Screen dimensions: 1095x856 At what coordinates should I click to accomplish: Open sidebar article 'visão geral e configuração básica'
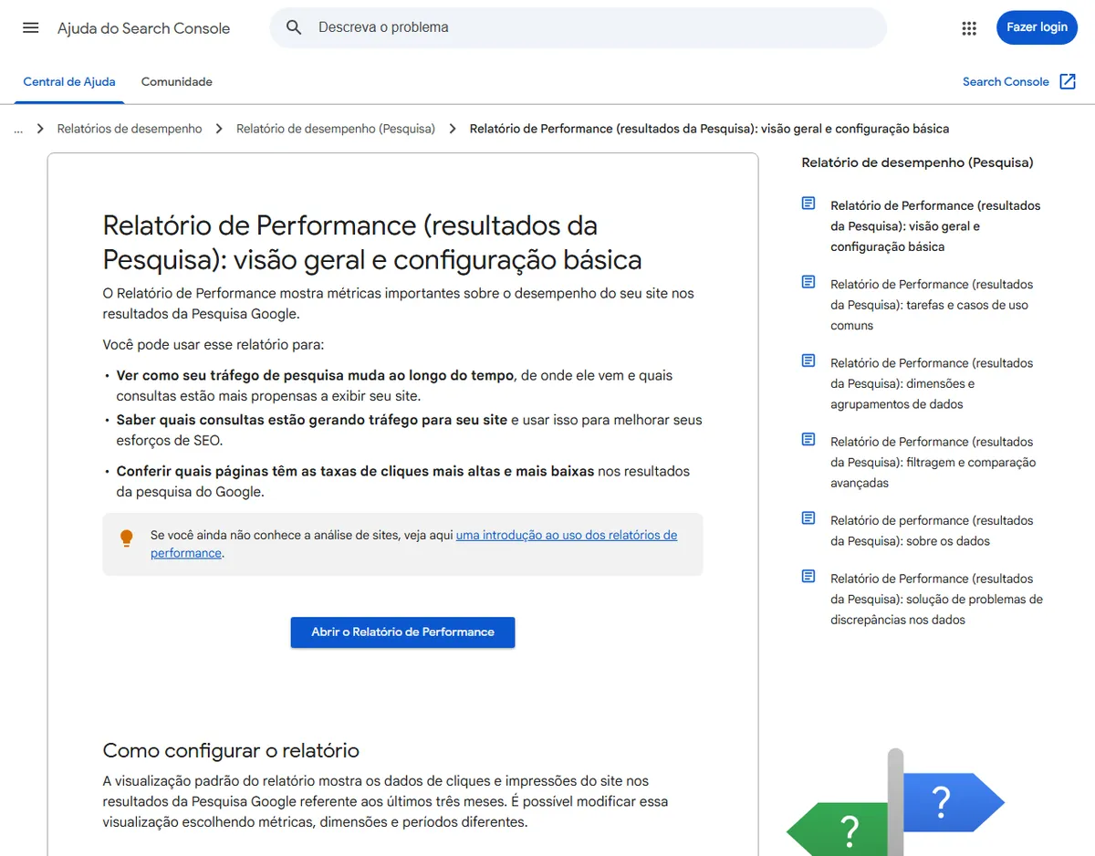click(x=935, y=226)
